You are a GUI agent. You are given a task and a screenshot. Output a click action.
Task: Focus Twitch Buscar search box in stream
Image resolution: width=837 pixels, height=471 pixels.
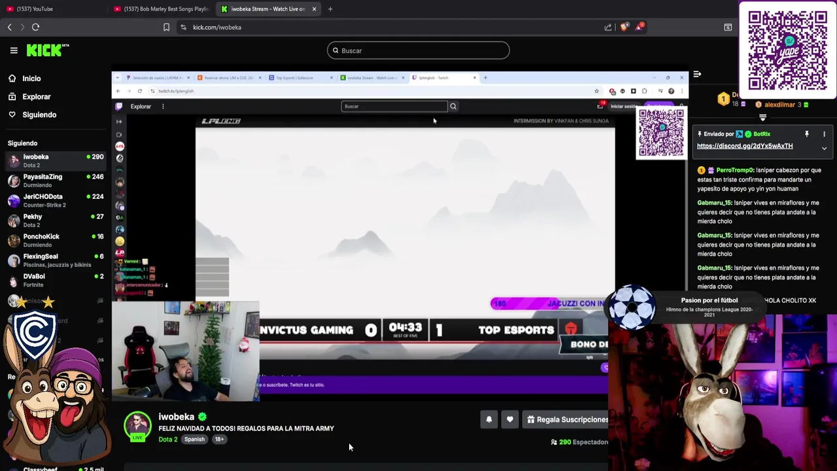tap(394, 106)
